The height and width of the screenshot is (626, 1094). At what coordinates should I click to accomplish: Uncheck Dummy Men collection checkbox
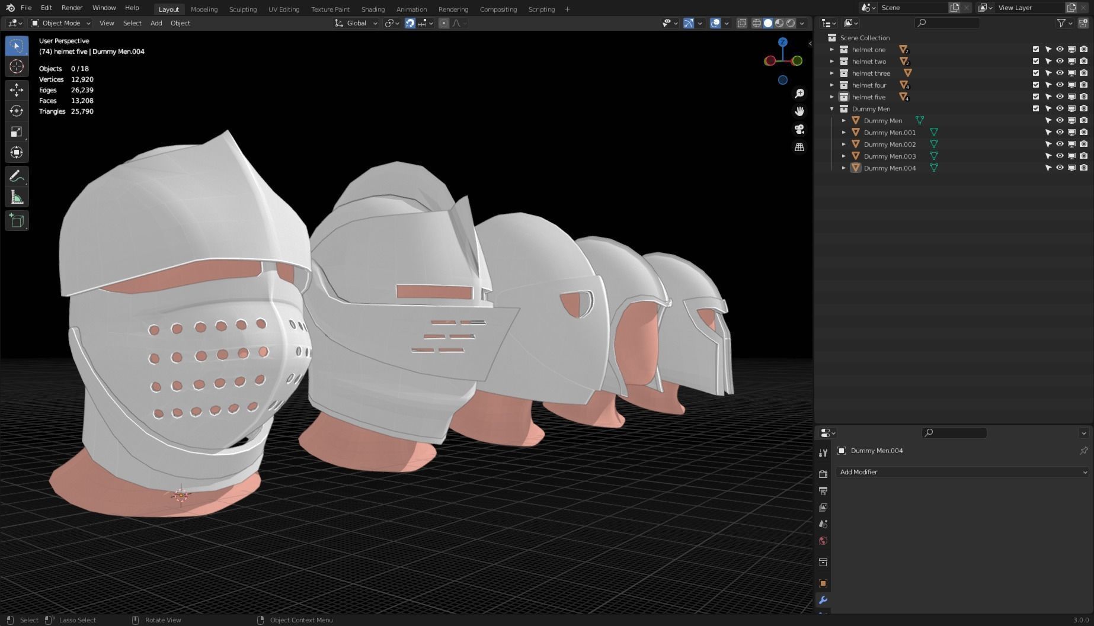[1036, 109]
